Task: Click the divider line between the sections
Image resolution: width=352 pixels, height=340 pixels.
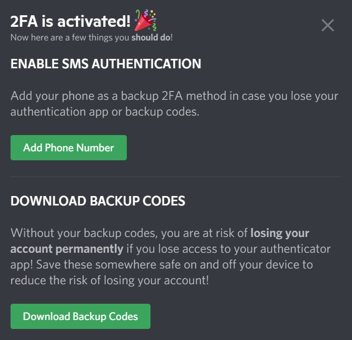Action: (x=176, y=176)
